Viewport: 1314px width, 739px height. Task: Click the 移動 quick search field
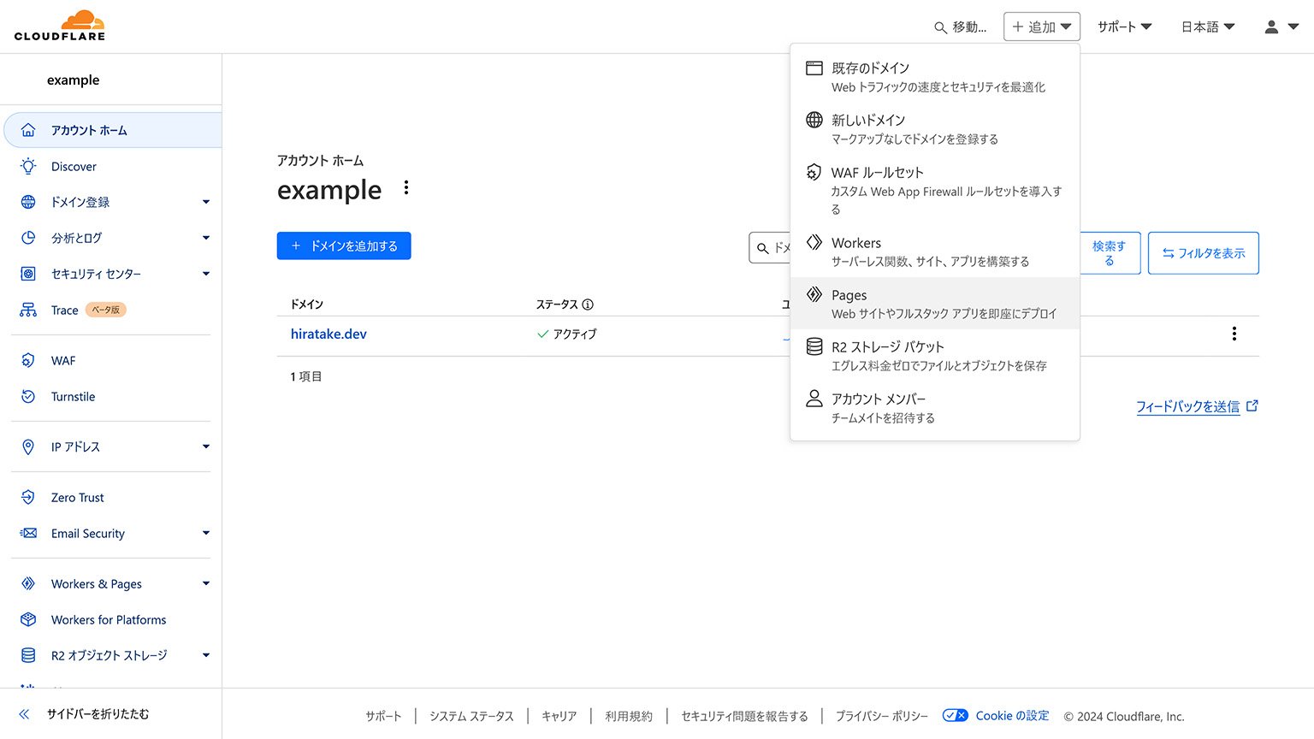click(x=961, y=27)
